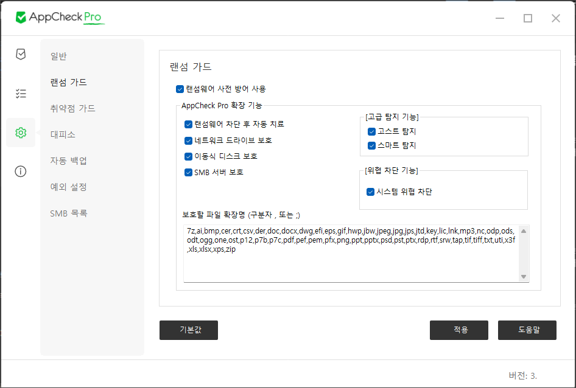Image resolution: width=576 pixels, height=388 pixels.
Task: Open the shield protection status icon
Action: point(21,55)
